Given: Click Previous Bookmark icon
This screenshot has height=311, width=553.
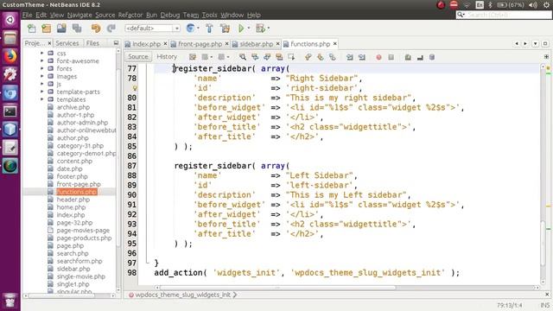Looking at the screenshot, I should click(308, 57).
